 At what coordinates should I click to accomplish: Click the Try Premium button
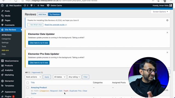[54, 14]
